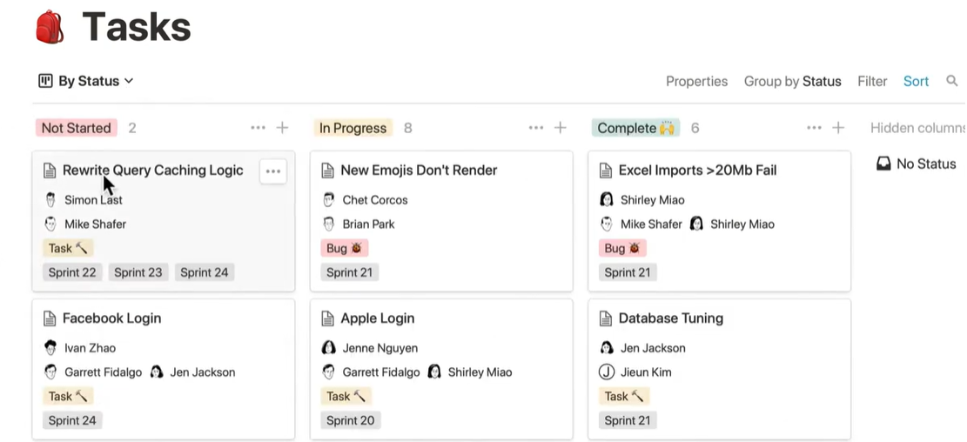Click page icon of New Emojis Don't Render
The image size is (967, 442).
point(327,171)
